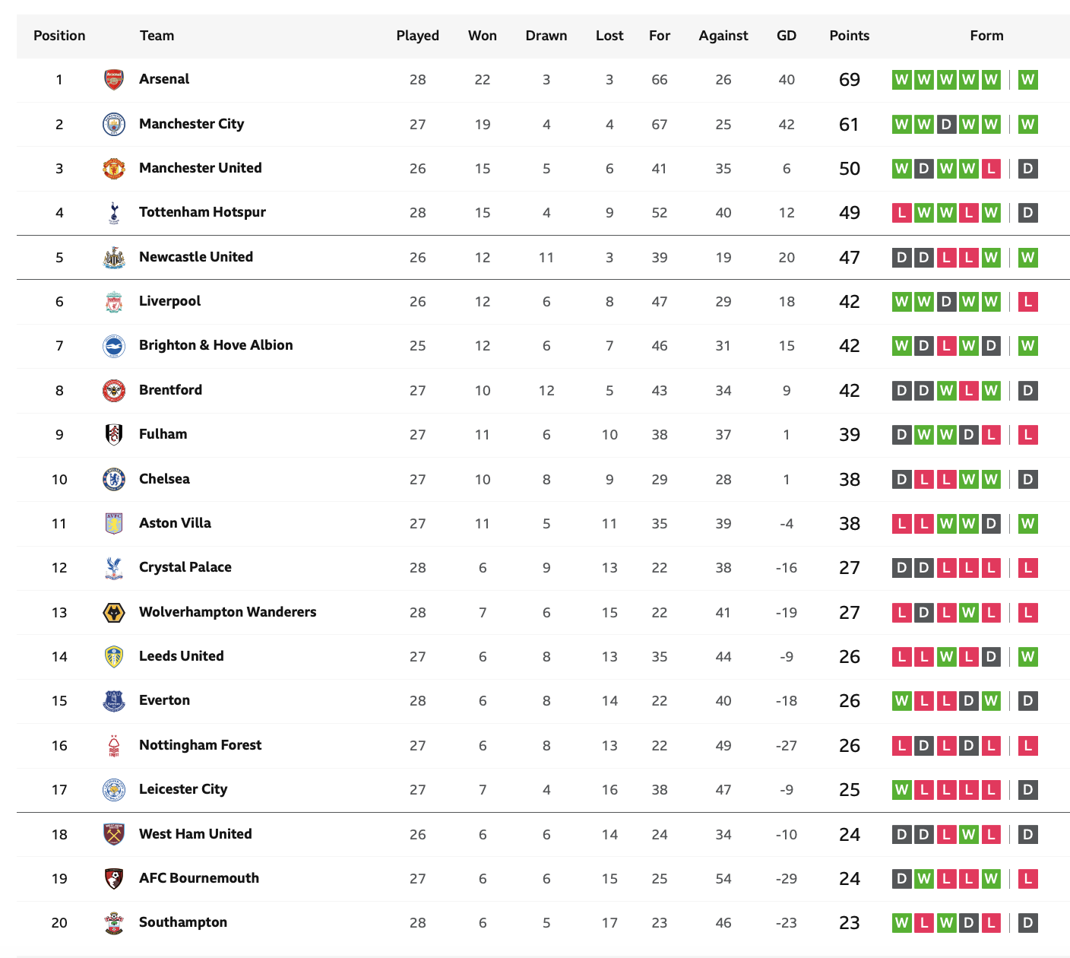Open the Crystal Palace team page

click(x=185, y=567)
